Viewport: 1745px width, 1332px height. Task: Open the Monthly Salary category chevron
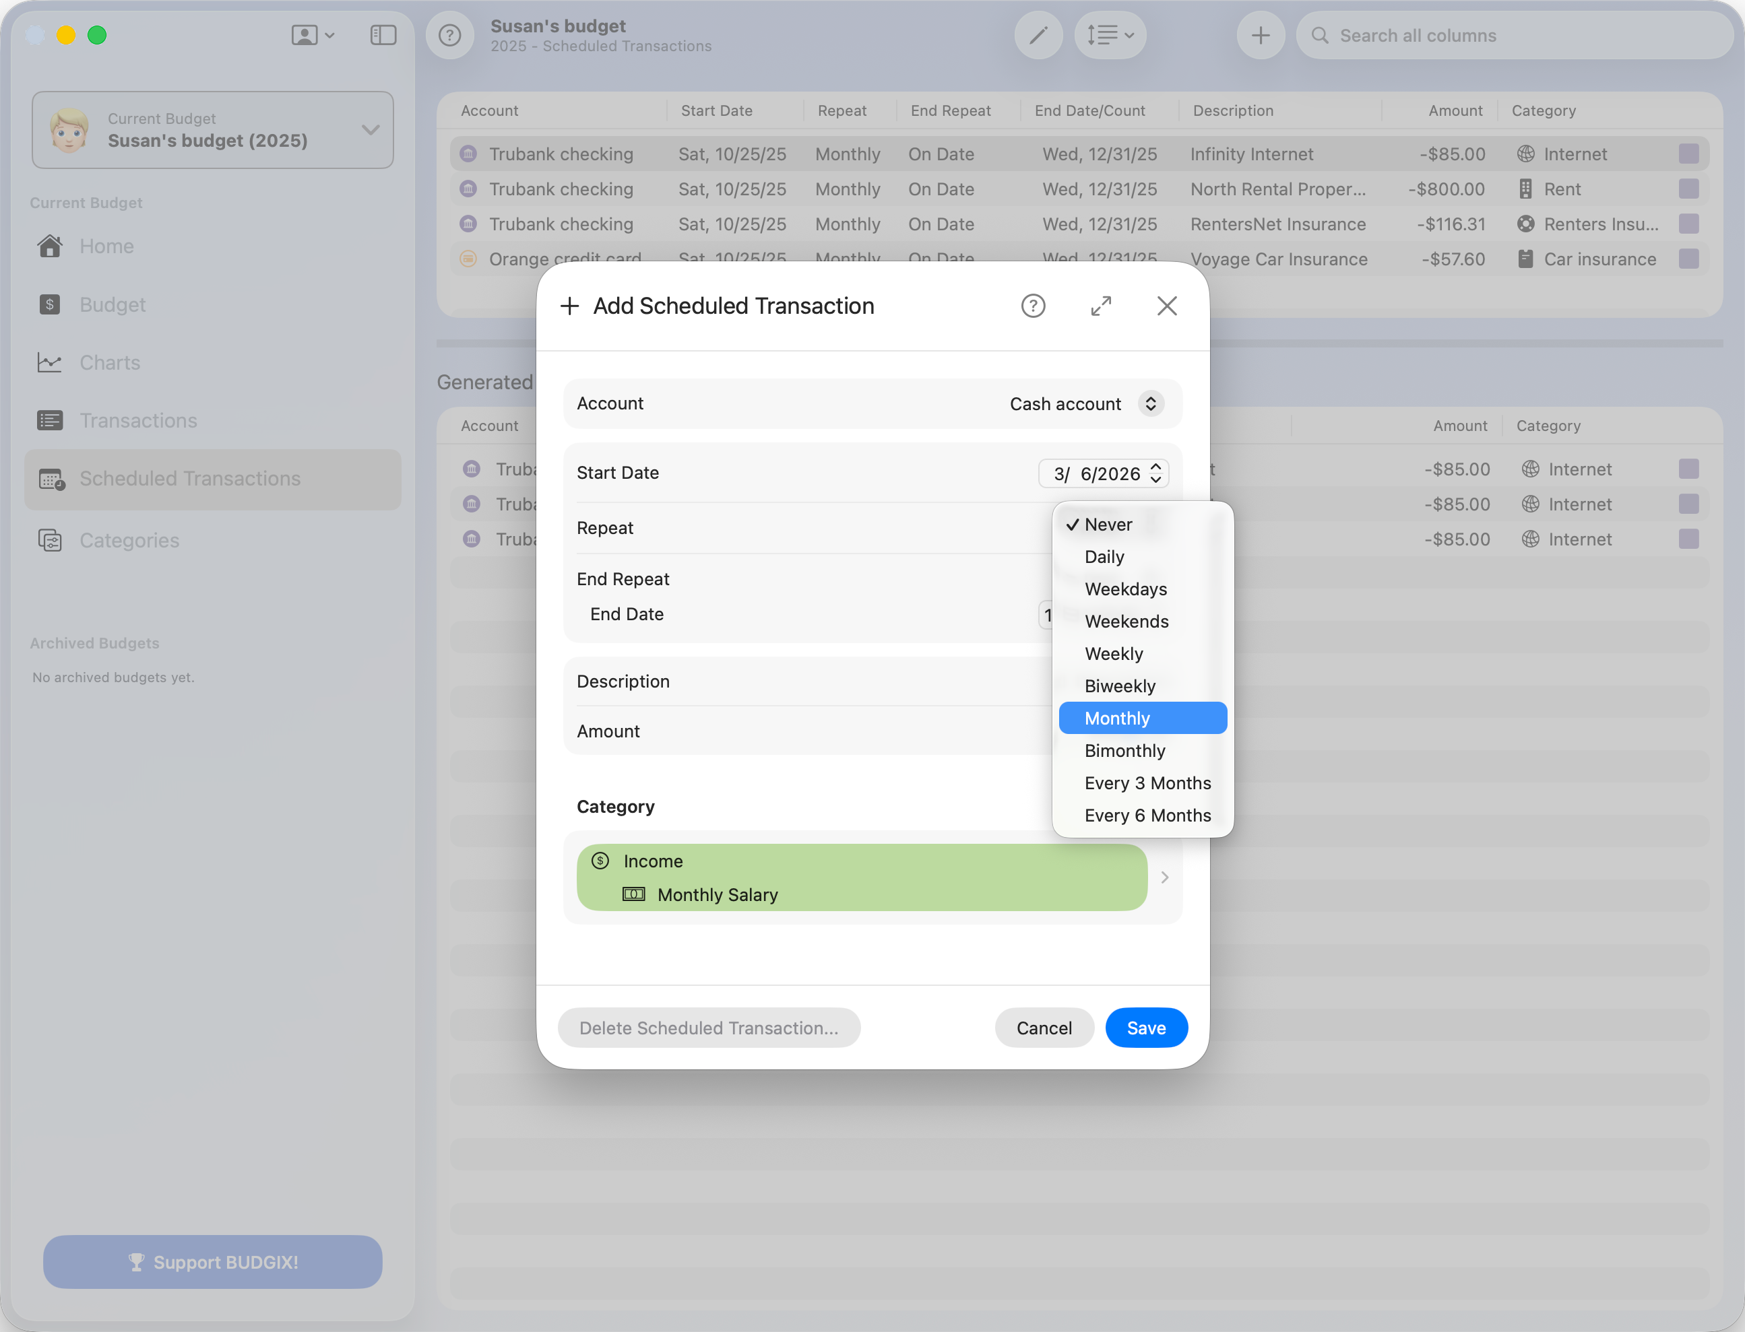(x=1164, y=877)
